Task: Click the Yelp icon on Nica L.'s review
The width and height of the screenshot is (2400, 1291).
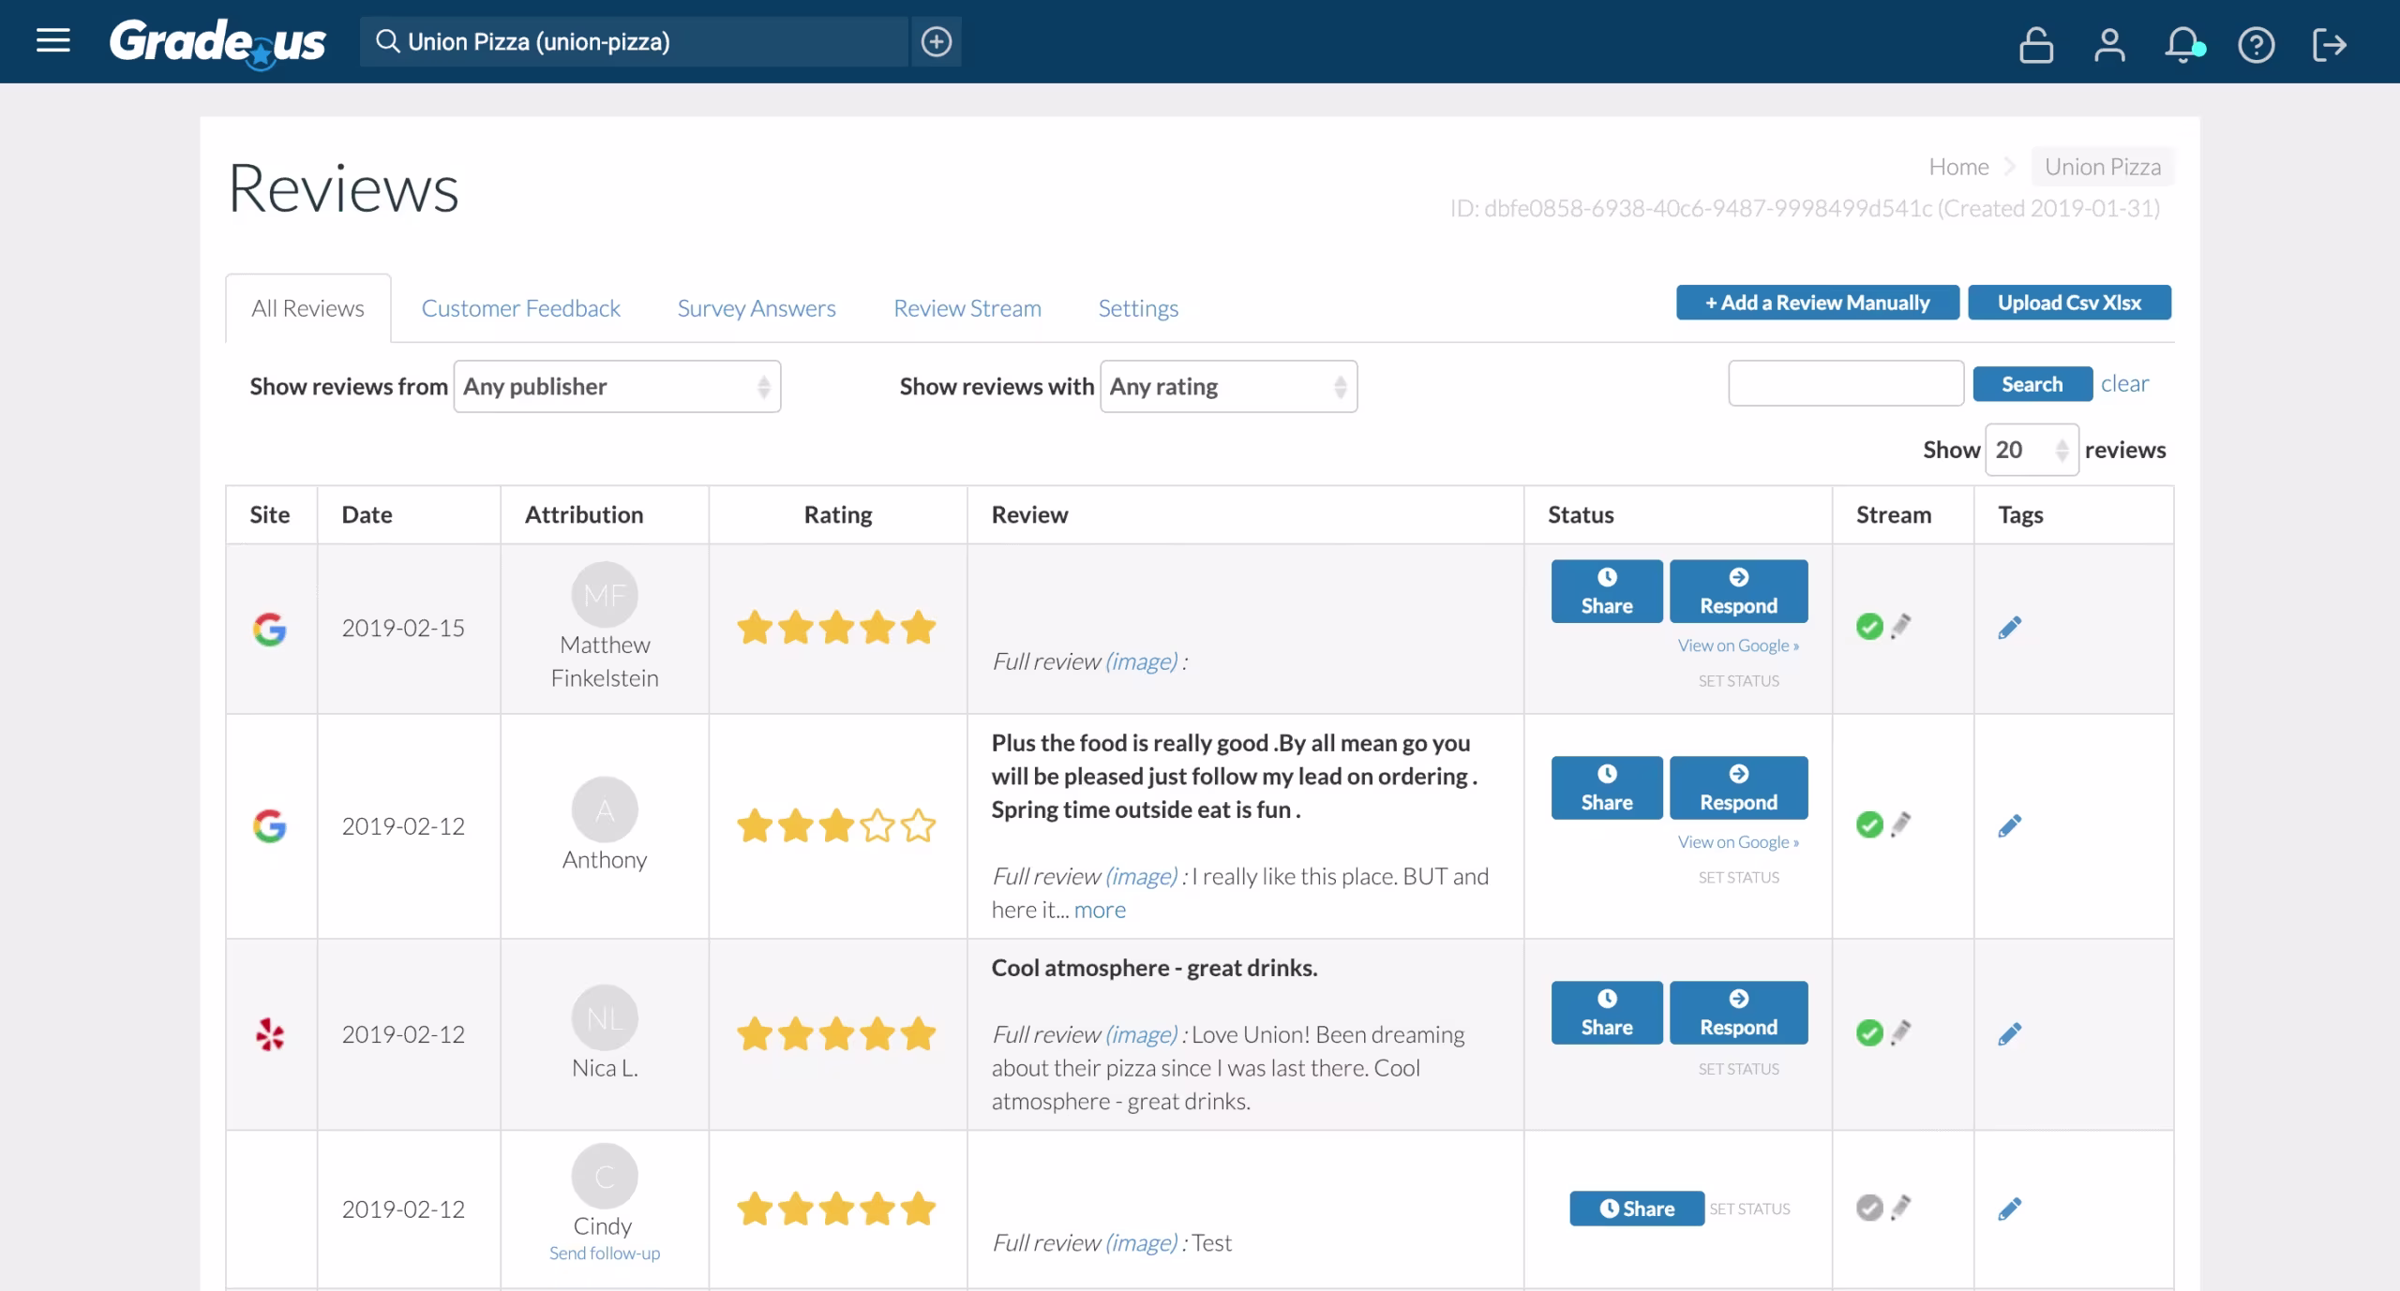Action: coord(270,1033)
